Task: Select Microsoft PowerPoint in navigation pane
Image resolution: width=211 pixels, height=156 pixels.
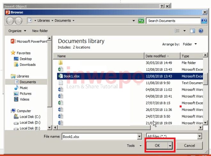Action: (x=31, y=41)
